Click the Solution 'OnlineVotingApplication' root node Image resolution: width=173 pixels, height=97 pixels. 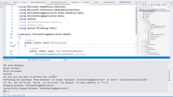[152, 9]
